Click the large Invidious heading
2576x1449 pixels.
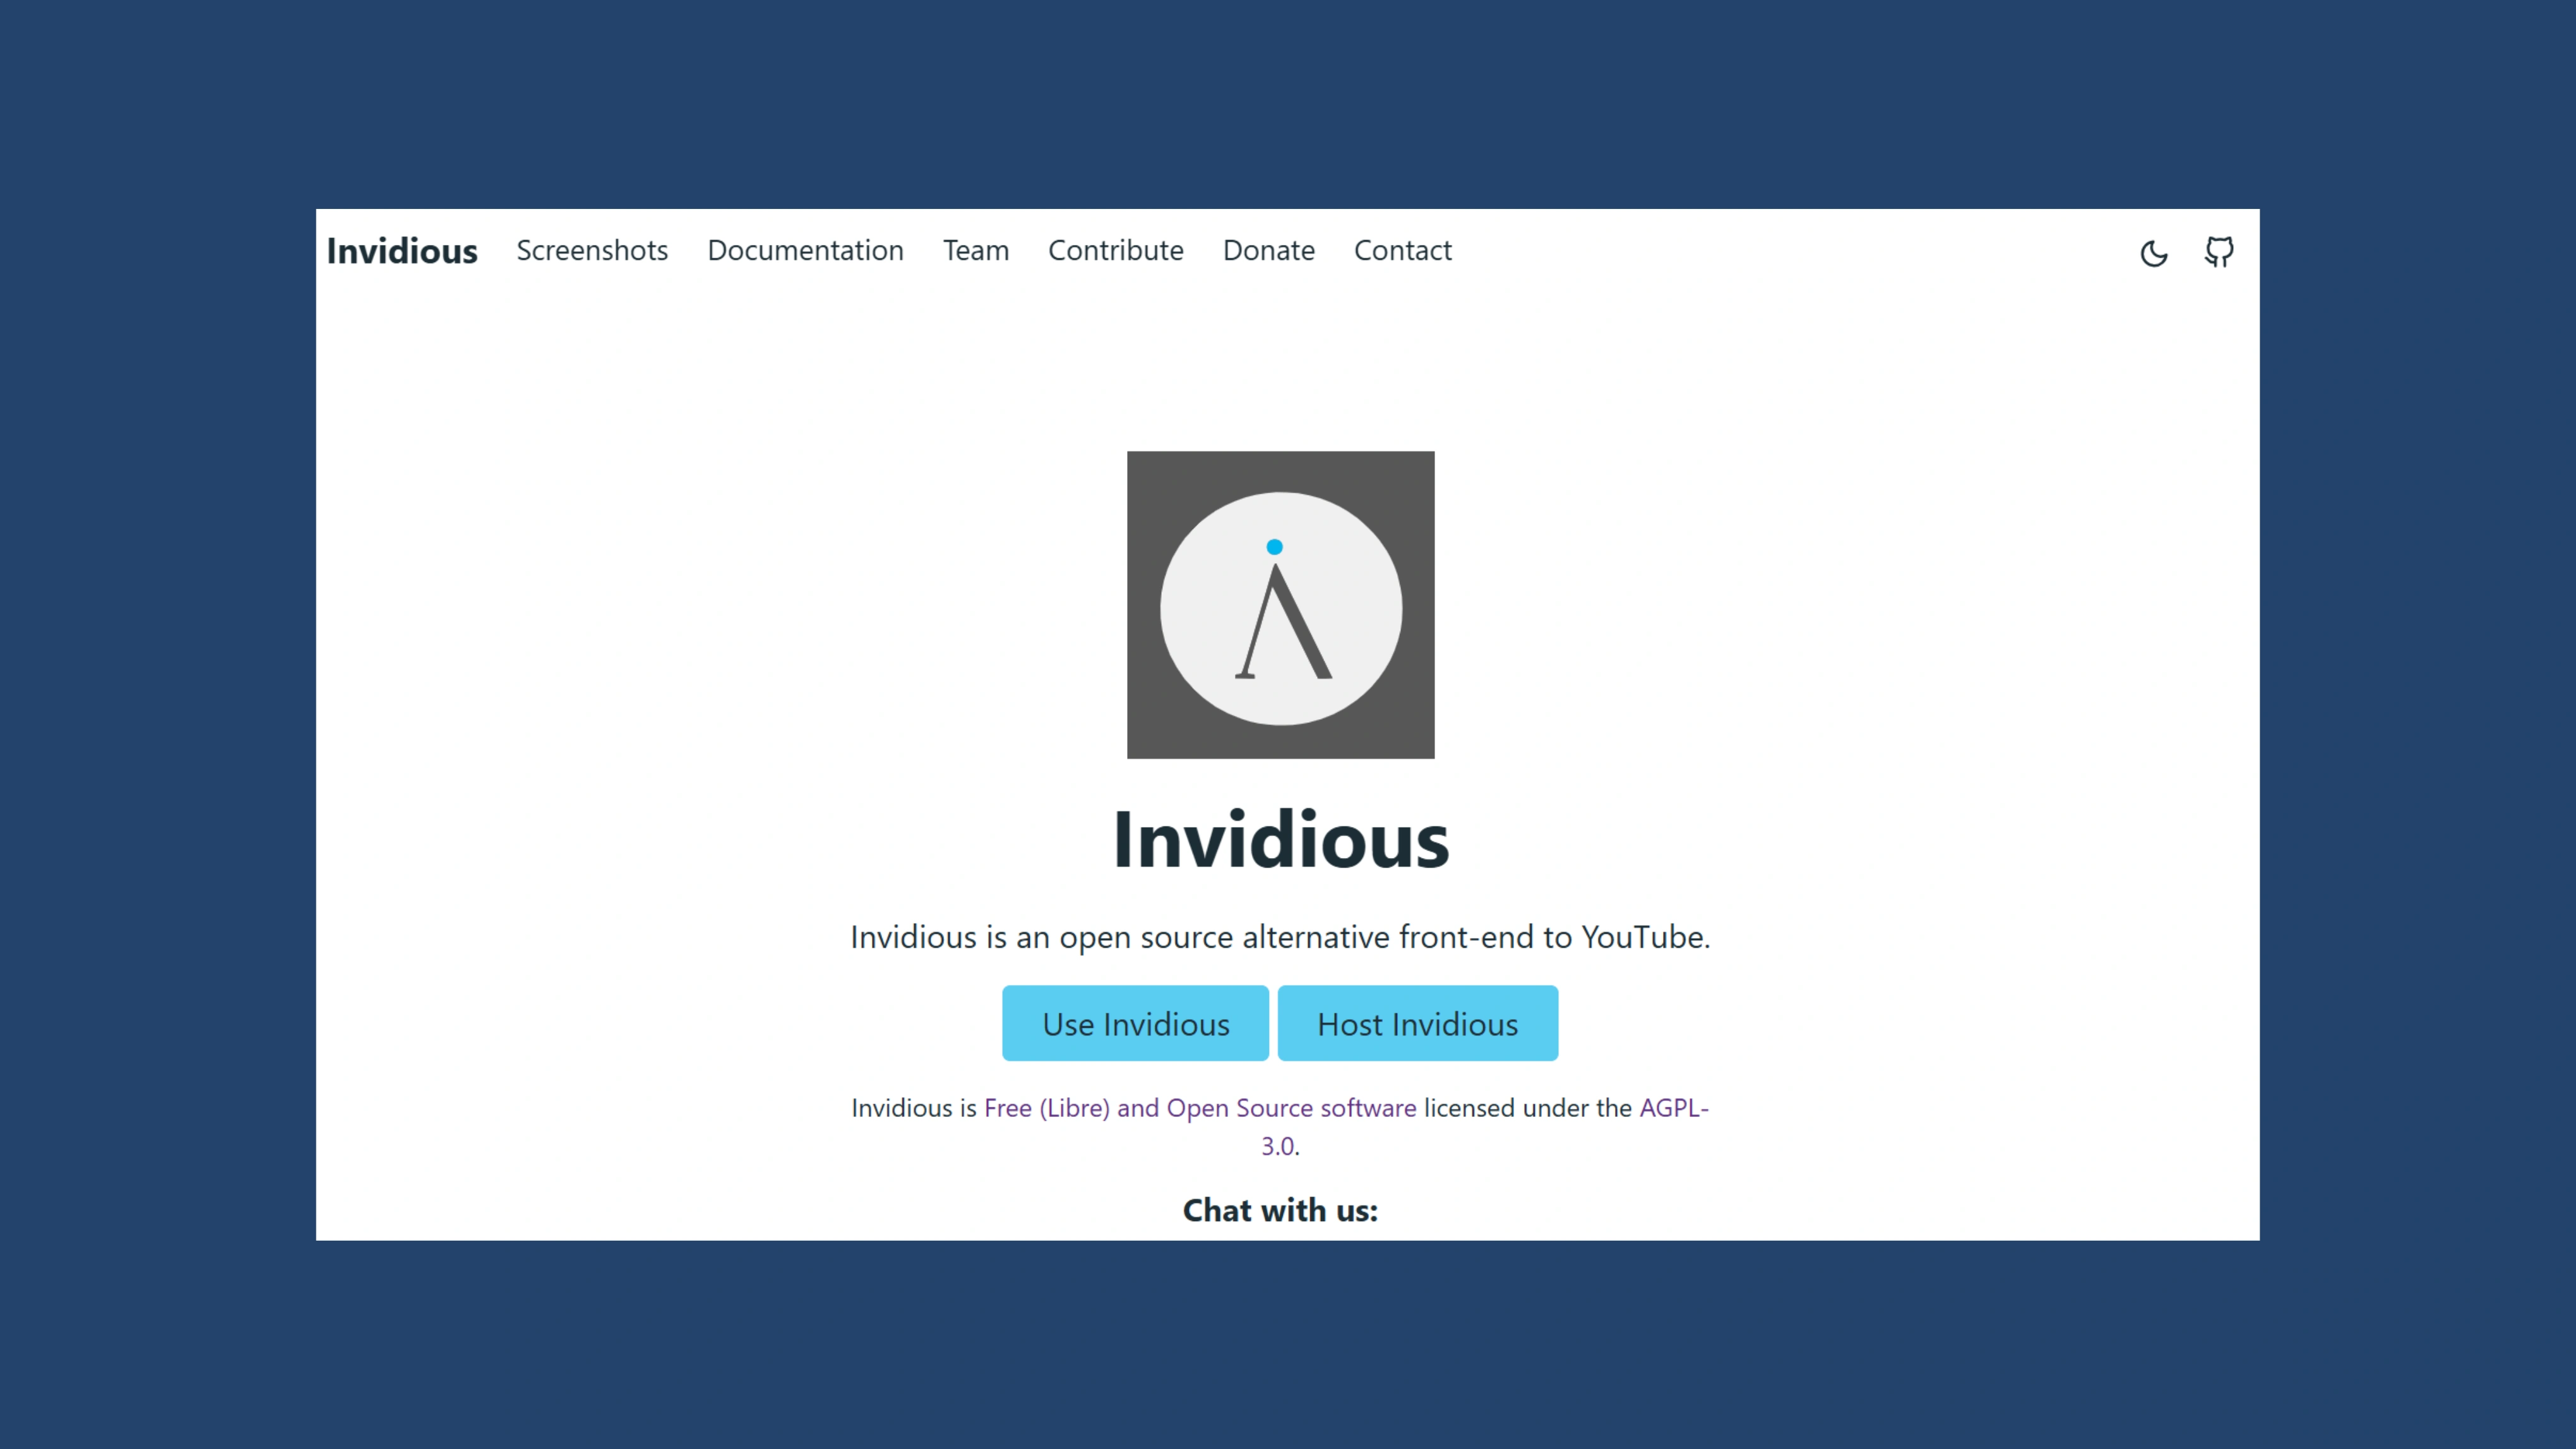pos(1281,840)
